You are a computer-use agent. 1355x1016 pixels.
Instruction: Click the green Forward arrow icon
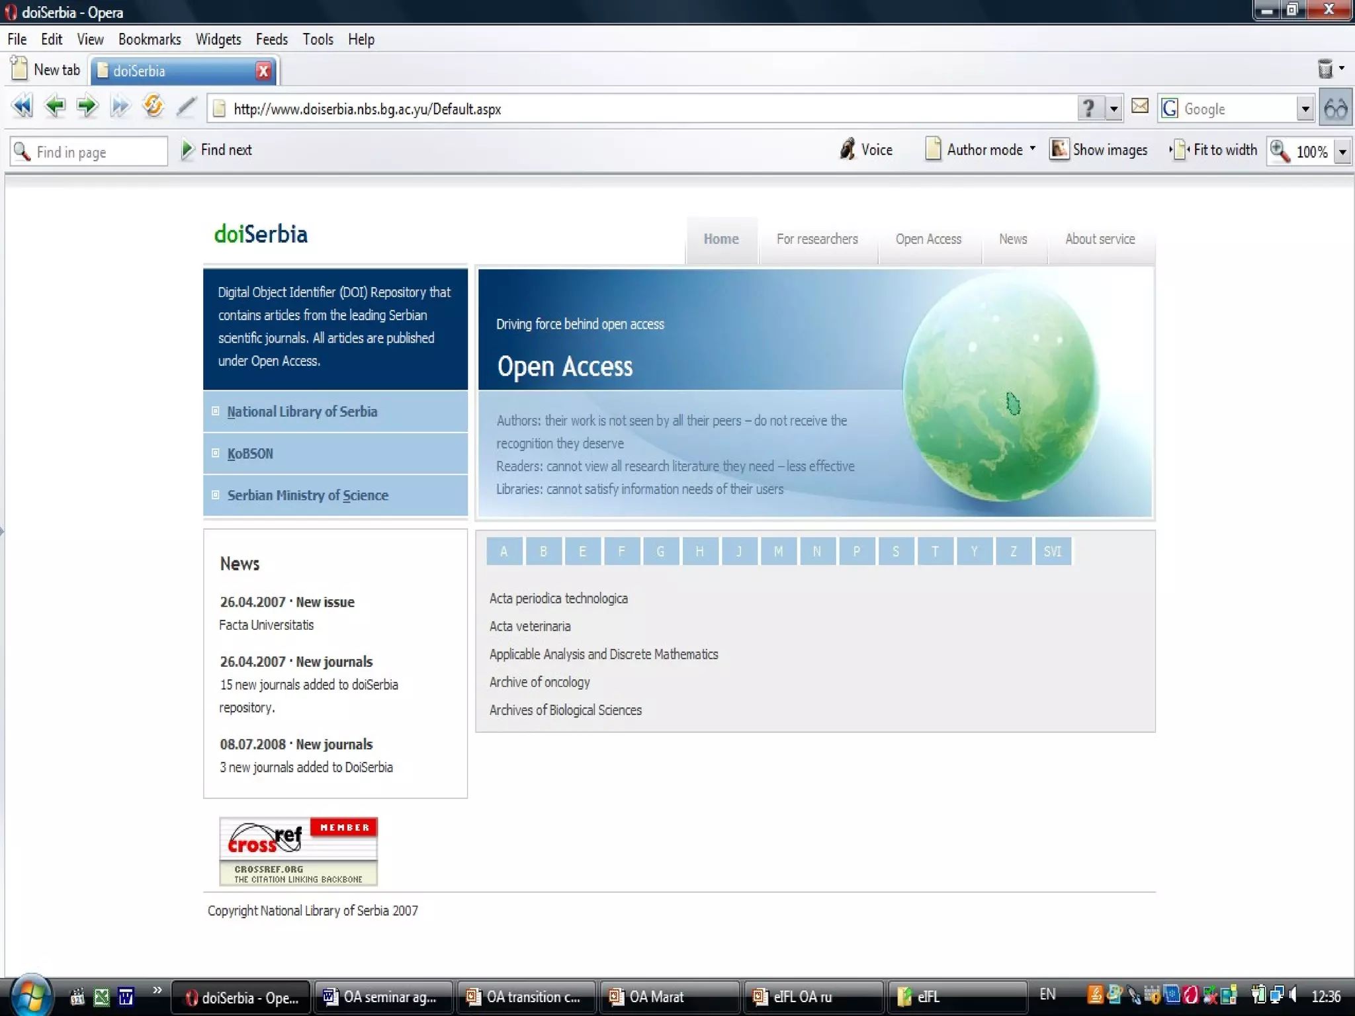(x=87, y=106)
